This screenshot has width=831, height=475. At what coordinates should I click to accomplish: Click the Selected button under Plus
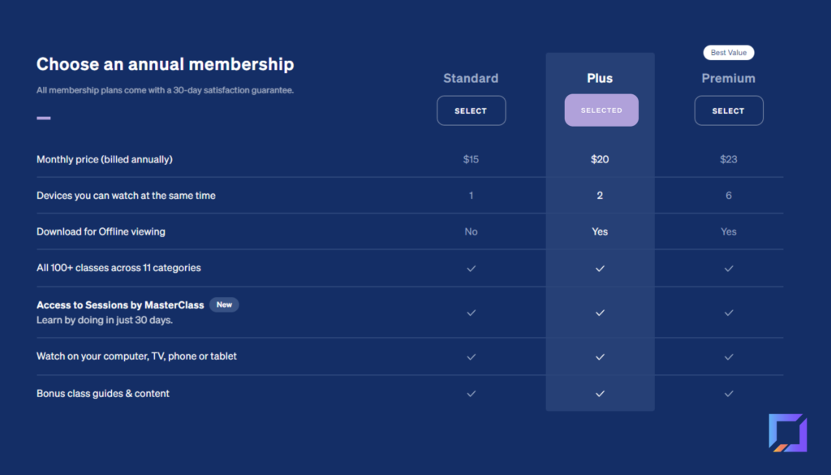click(x=601, y=110)
